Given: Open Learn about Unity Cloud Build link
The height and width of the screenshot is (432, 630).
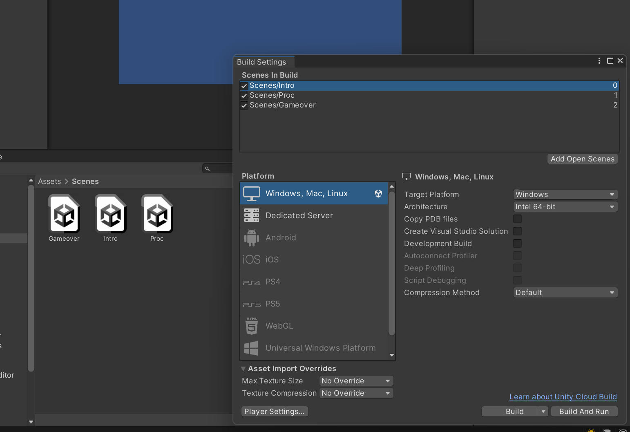Looking at the screenshot, I should 563,397.
